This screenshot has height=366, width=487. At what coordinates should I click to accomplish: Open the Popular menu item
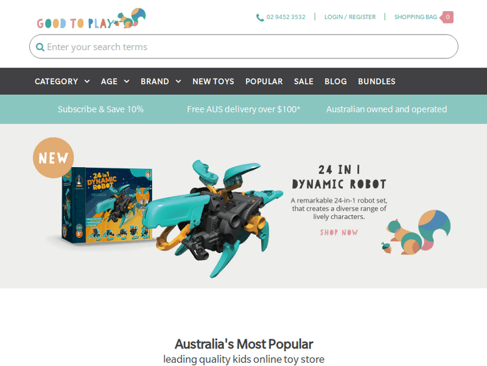tap(264, 81)
